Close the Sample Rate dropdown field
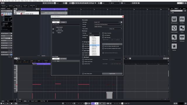187x105 pixels. pos(94,35)
